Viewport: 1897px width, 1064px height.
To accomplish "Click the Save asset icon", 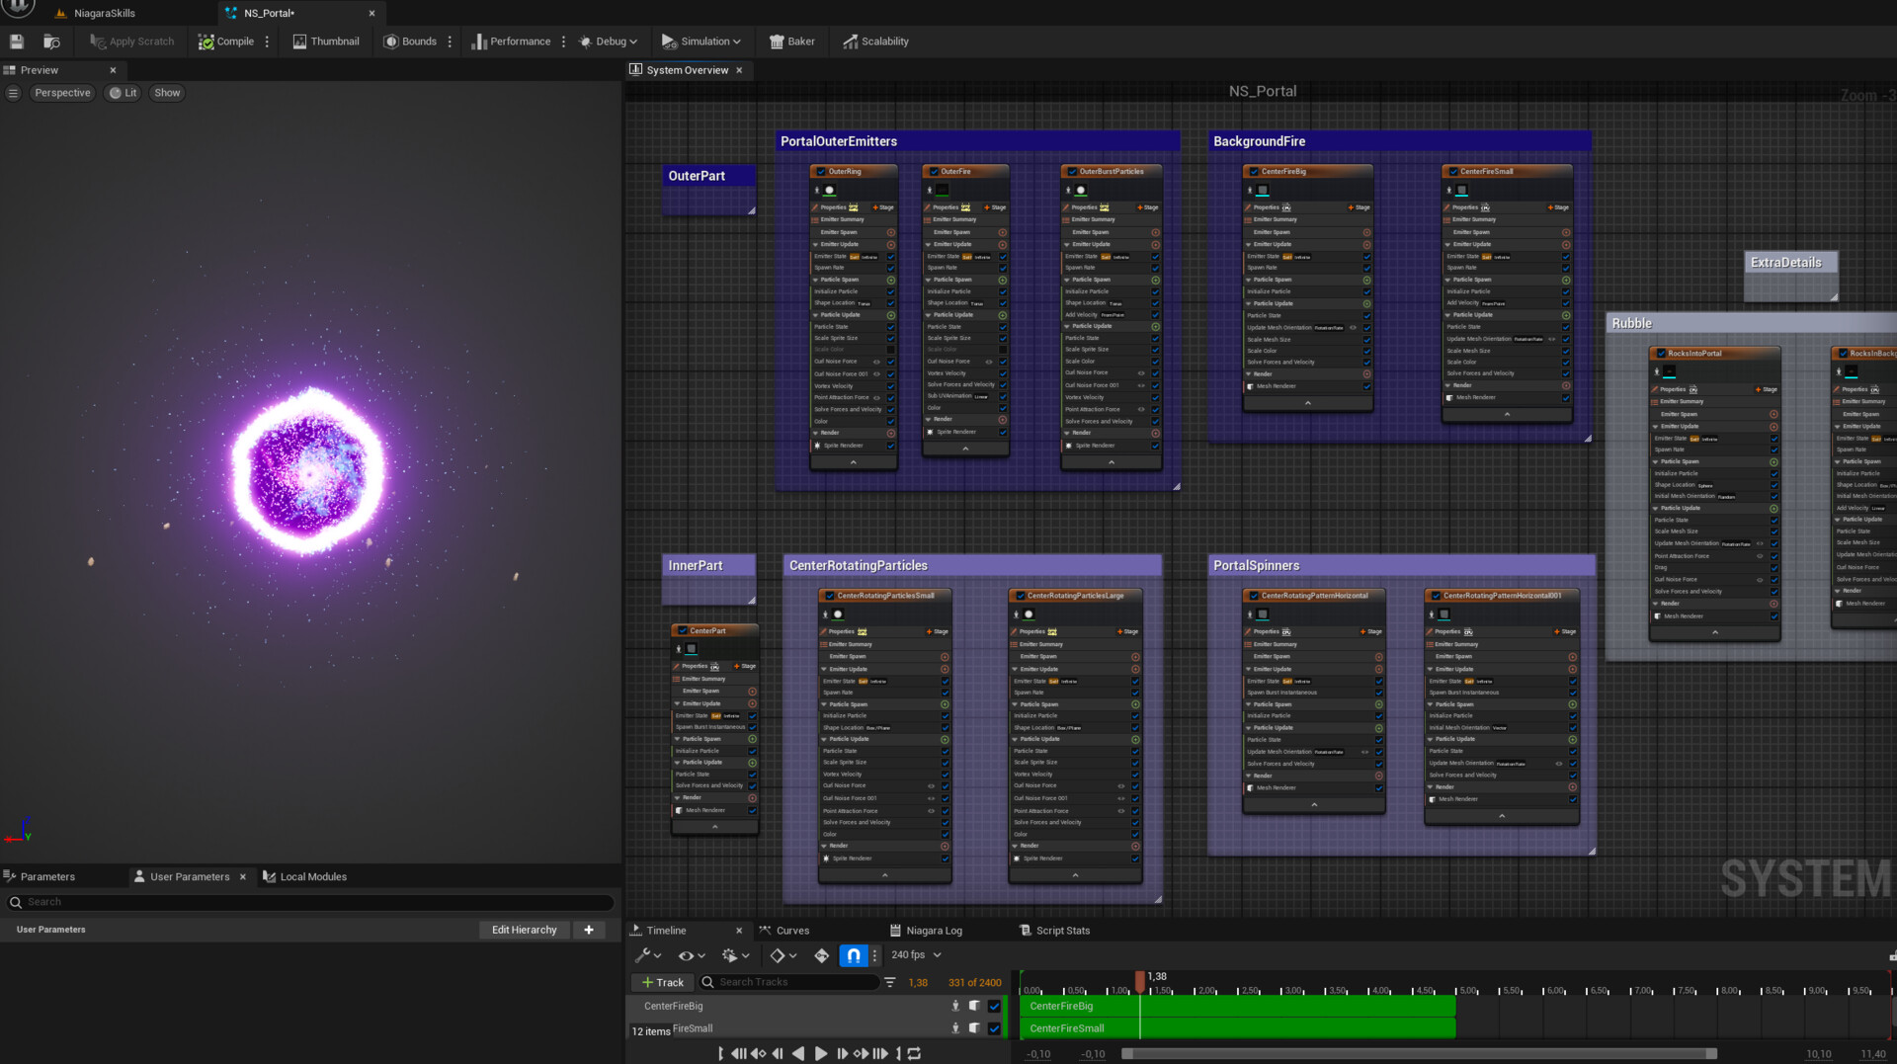I will (x=17, y=41).
